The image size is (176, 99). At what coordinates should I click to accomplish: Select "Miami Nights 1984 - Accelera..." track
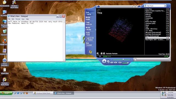pyautogui.click(x=157, y=40)
